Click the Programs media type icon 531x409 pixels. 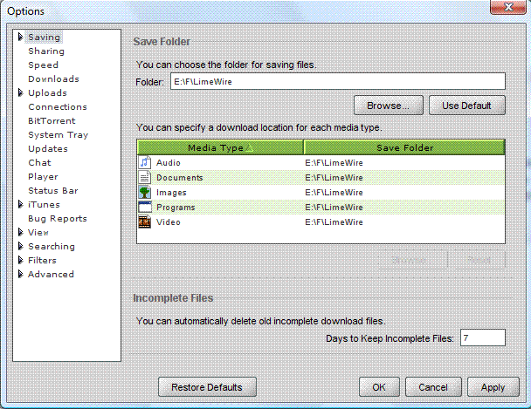145,208
